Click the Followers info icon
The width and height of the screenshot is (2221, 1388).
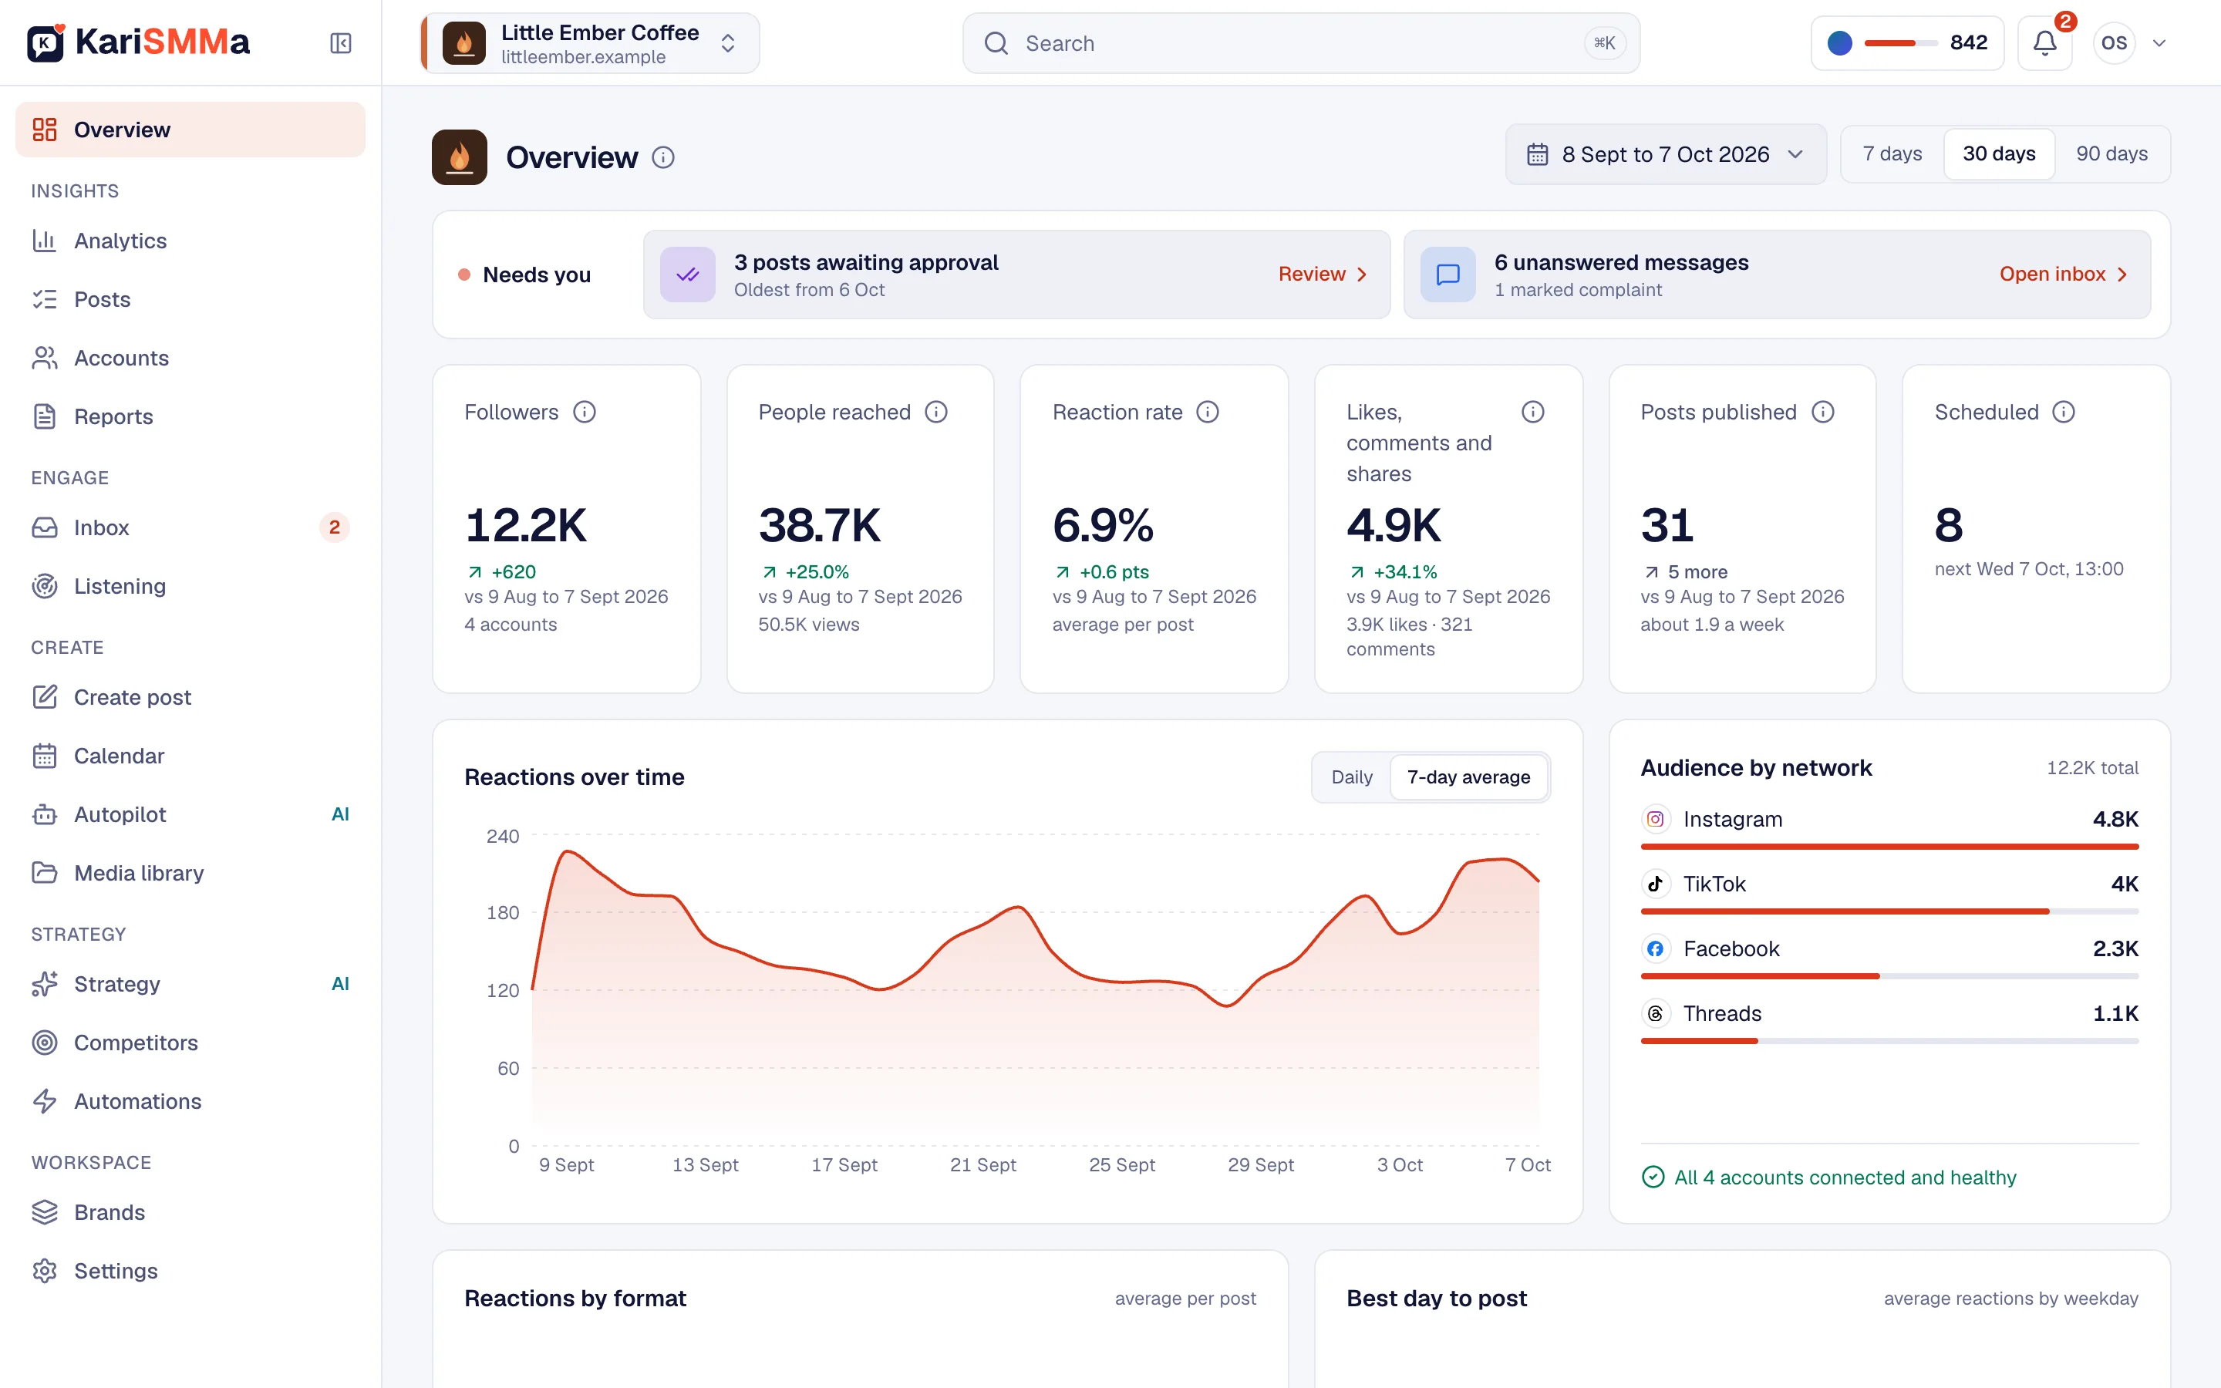tap(585, 413)
